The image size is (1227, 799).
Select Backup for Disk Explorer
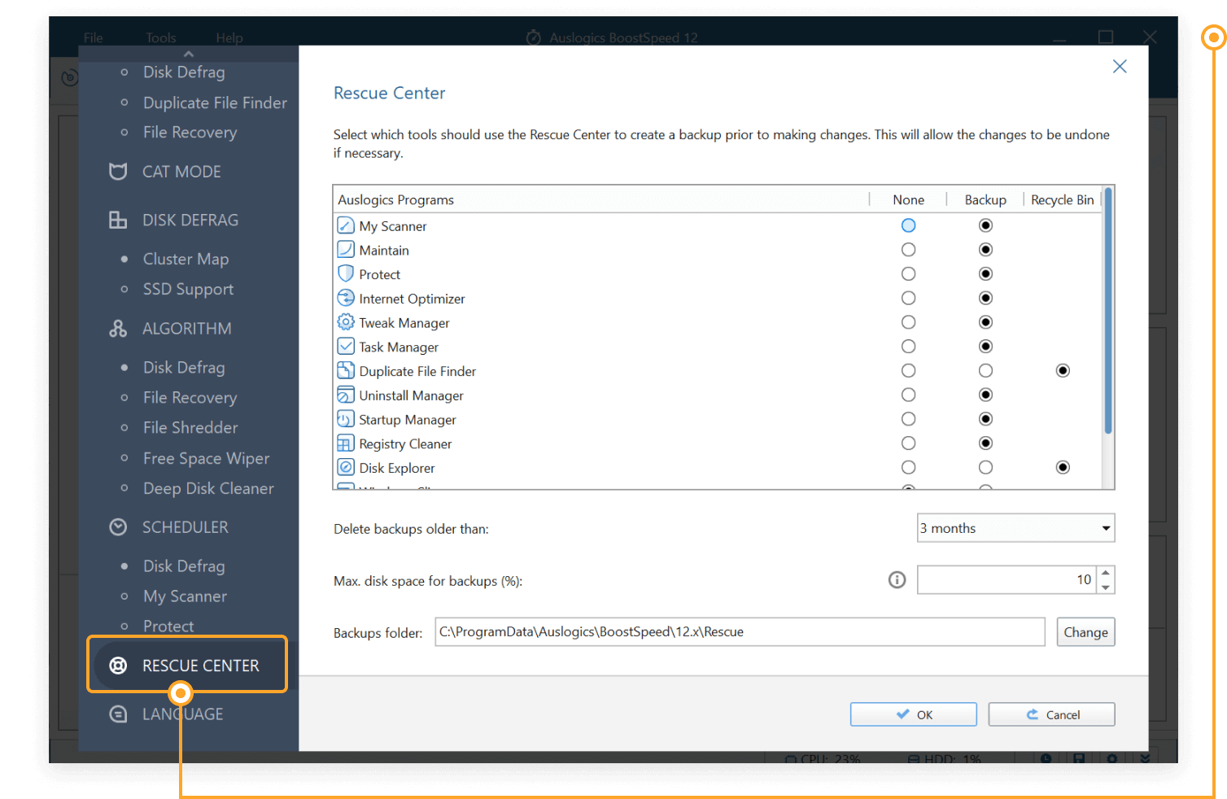tap(985, 468)
